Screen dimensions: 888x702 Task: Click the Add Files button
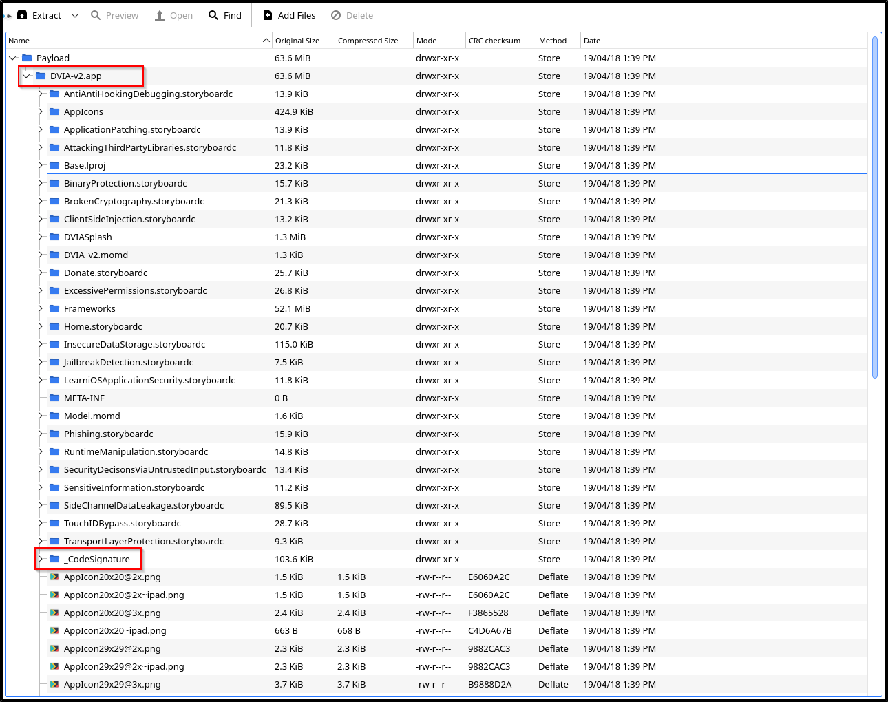290,15
